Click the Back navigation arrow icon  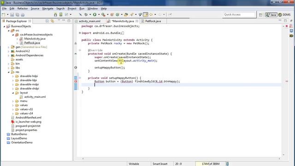coord(151,14)
